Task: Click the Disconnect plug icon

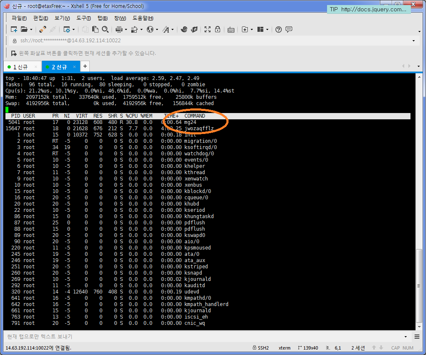Action: coord(53,29)
